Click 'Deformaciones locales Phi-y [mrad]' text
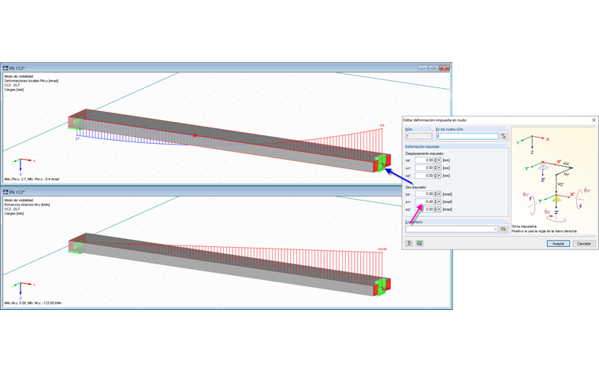 [32, 81]
